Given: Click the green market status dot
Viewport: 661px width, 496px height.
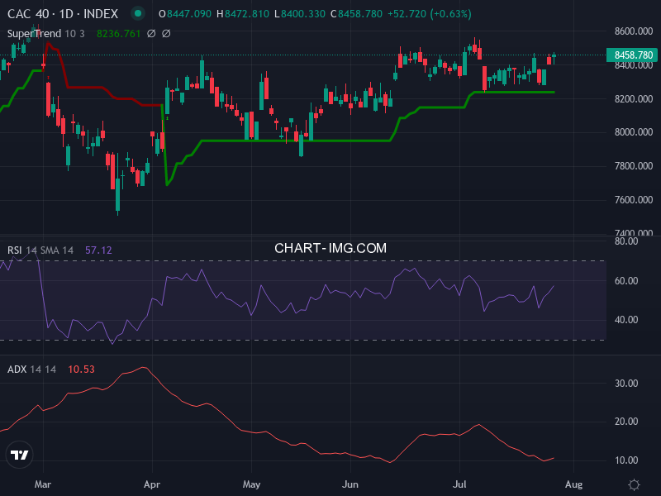Looking at the screenshot, I should 137,13.
